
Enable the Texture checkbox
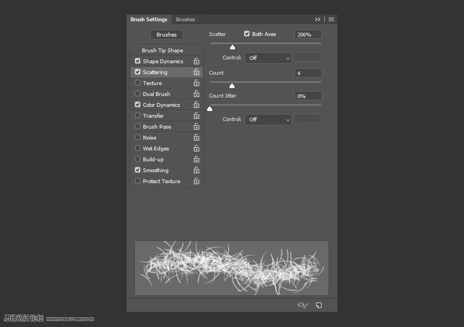coord(138,83)
